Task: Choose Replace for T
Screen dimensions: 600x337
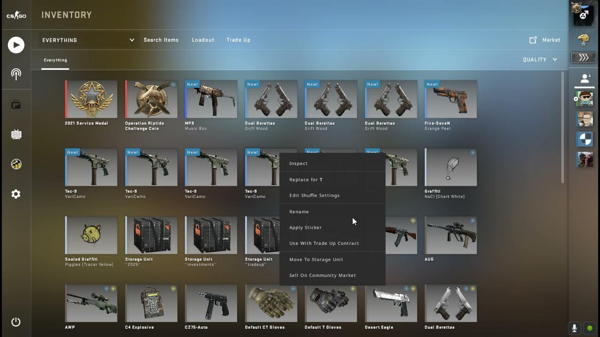Action: tap(332, 180)
